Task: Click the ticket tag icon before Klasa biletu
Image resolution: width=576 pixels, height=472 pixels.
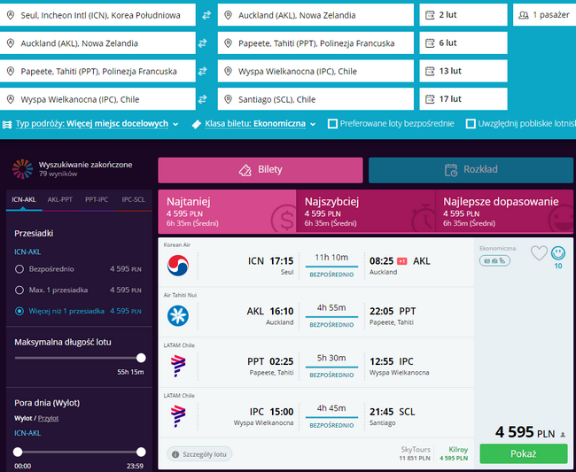Action: click(x=197, y=125)
